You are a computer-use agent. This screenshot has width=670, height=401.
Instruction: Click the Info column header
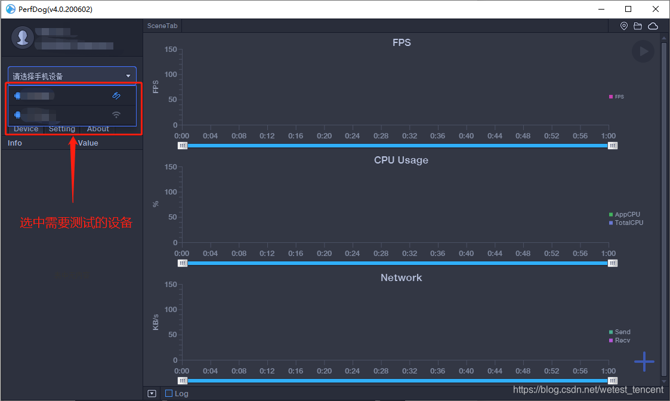14,143
